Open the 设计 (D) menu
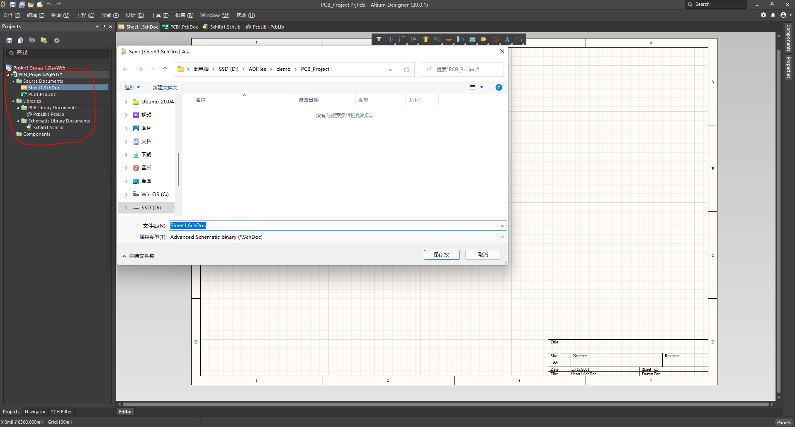The width and height of the screenshot is (795, 427). pos(135,15)
